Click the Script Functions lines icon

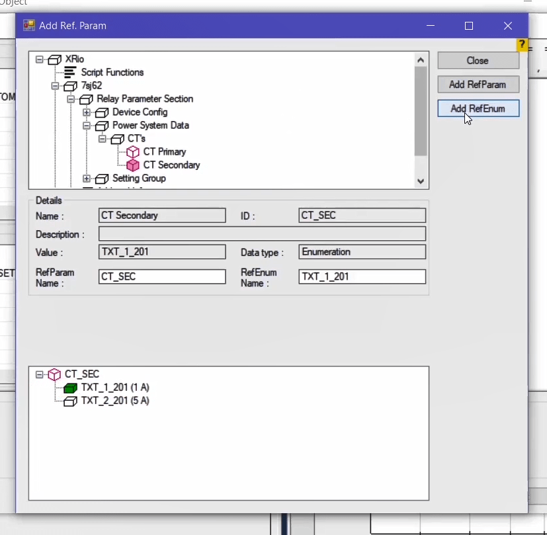[x=70, y=73]
